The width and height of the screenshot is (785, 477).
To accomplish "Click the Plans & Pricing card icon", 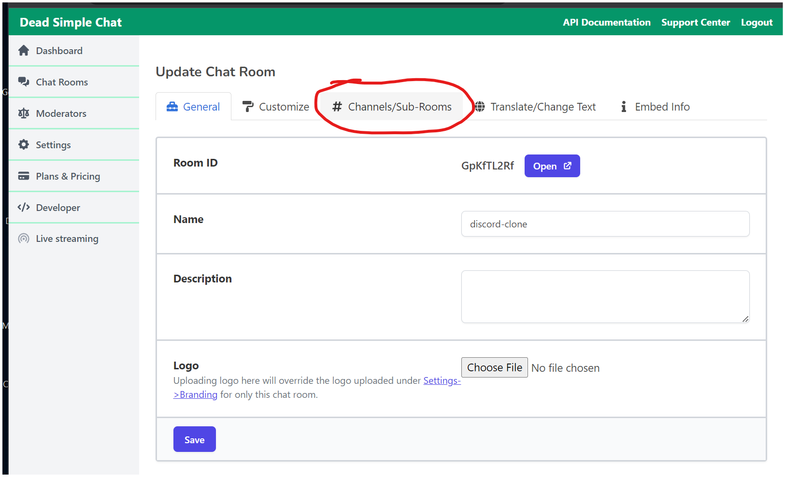I will 24,176.
